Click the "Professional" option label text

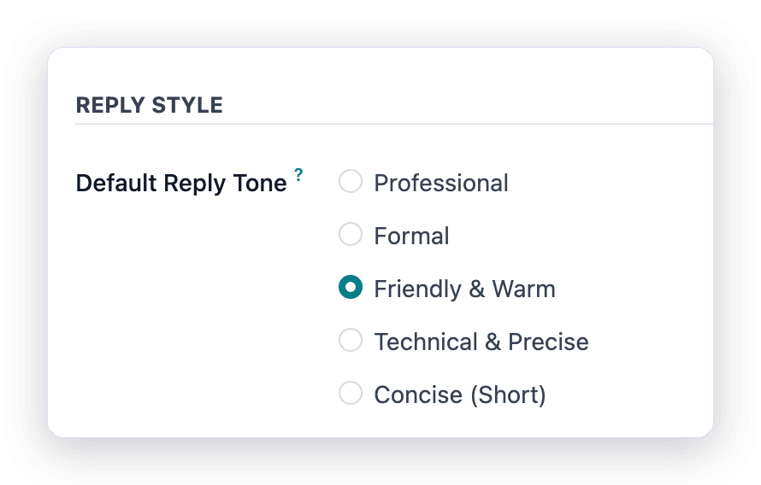[x=441, y=183]
